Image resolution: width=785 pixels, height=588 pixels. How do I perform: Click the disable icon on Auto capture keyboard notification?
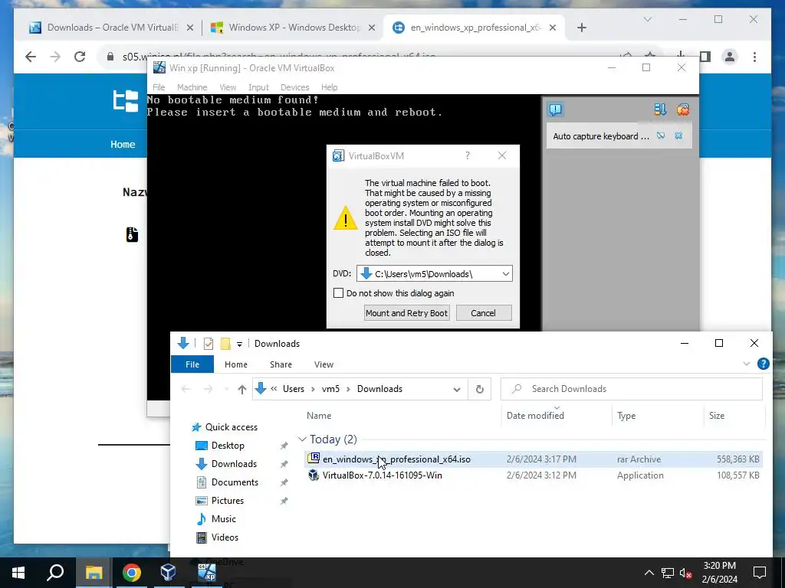661,136
